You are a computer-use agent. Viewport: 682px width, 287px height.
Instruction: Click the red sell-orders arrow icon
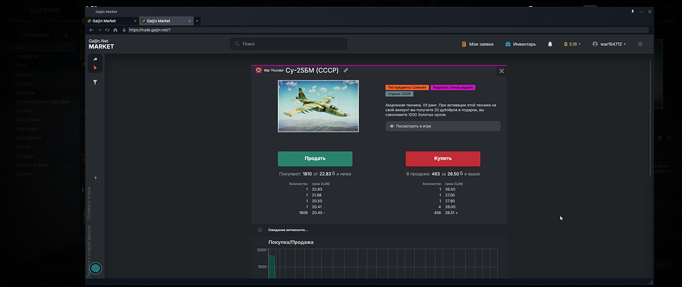tap(95, 67)
